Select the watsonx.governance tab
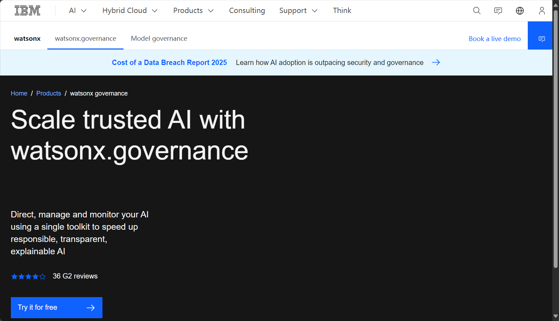The height and width of the screenshot is (321, 559). point(85,39)
